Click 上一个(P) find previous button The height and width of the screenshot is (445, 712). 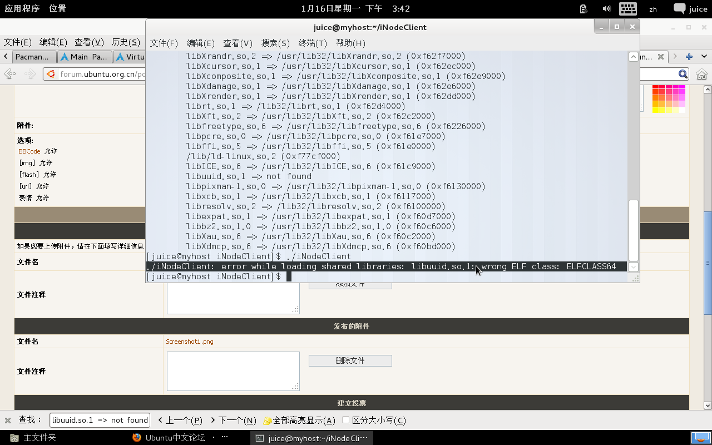coord(180,420)
